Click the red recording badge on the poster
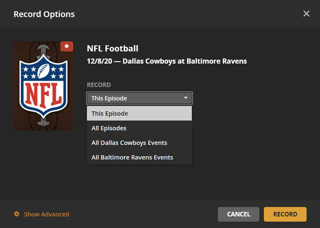 point(67,47)
